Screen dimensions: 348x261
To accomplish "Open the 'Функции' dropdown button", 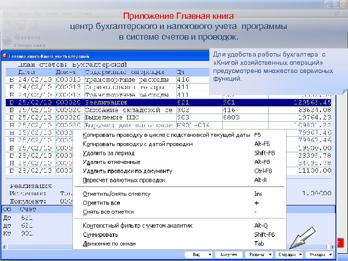I will (x=319, y=255).
